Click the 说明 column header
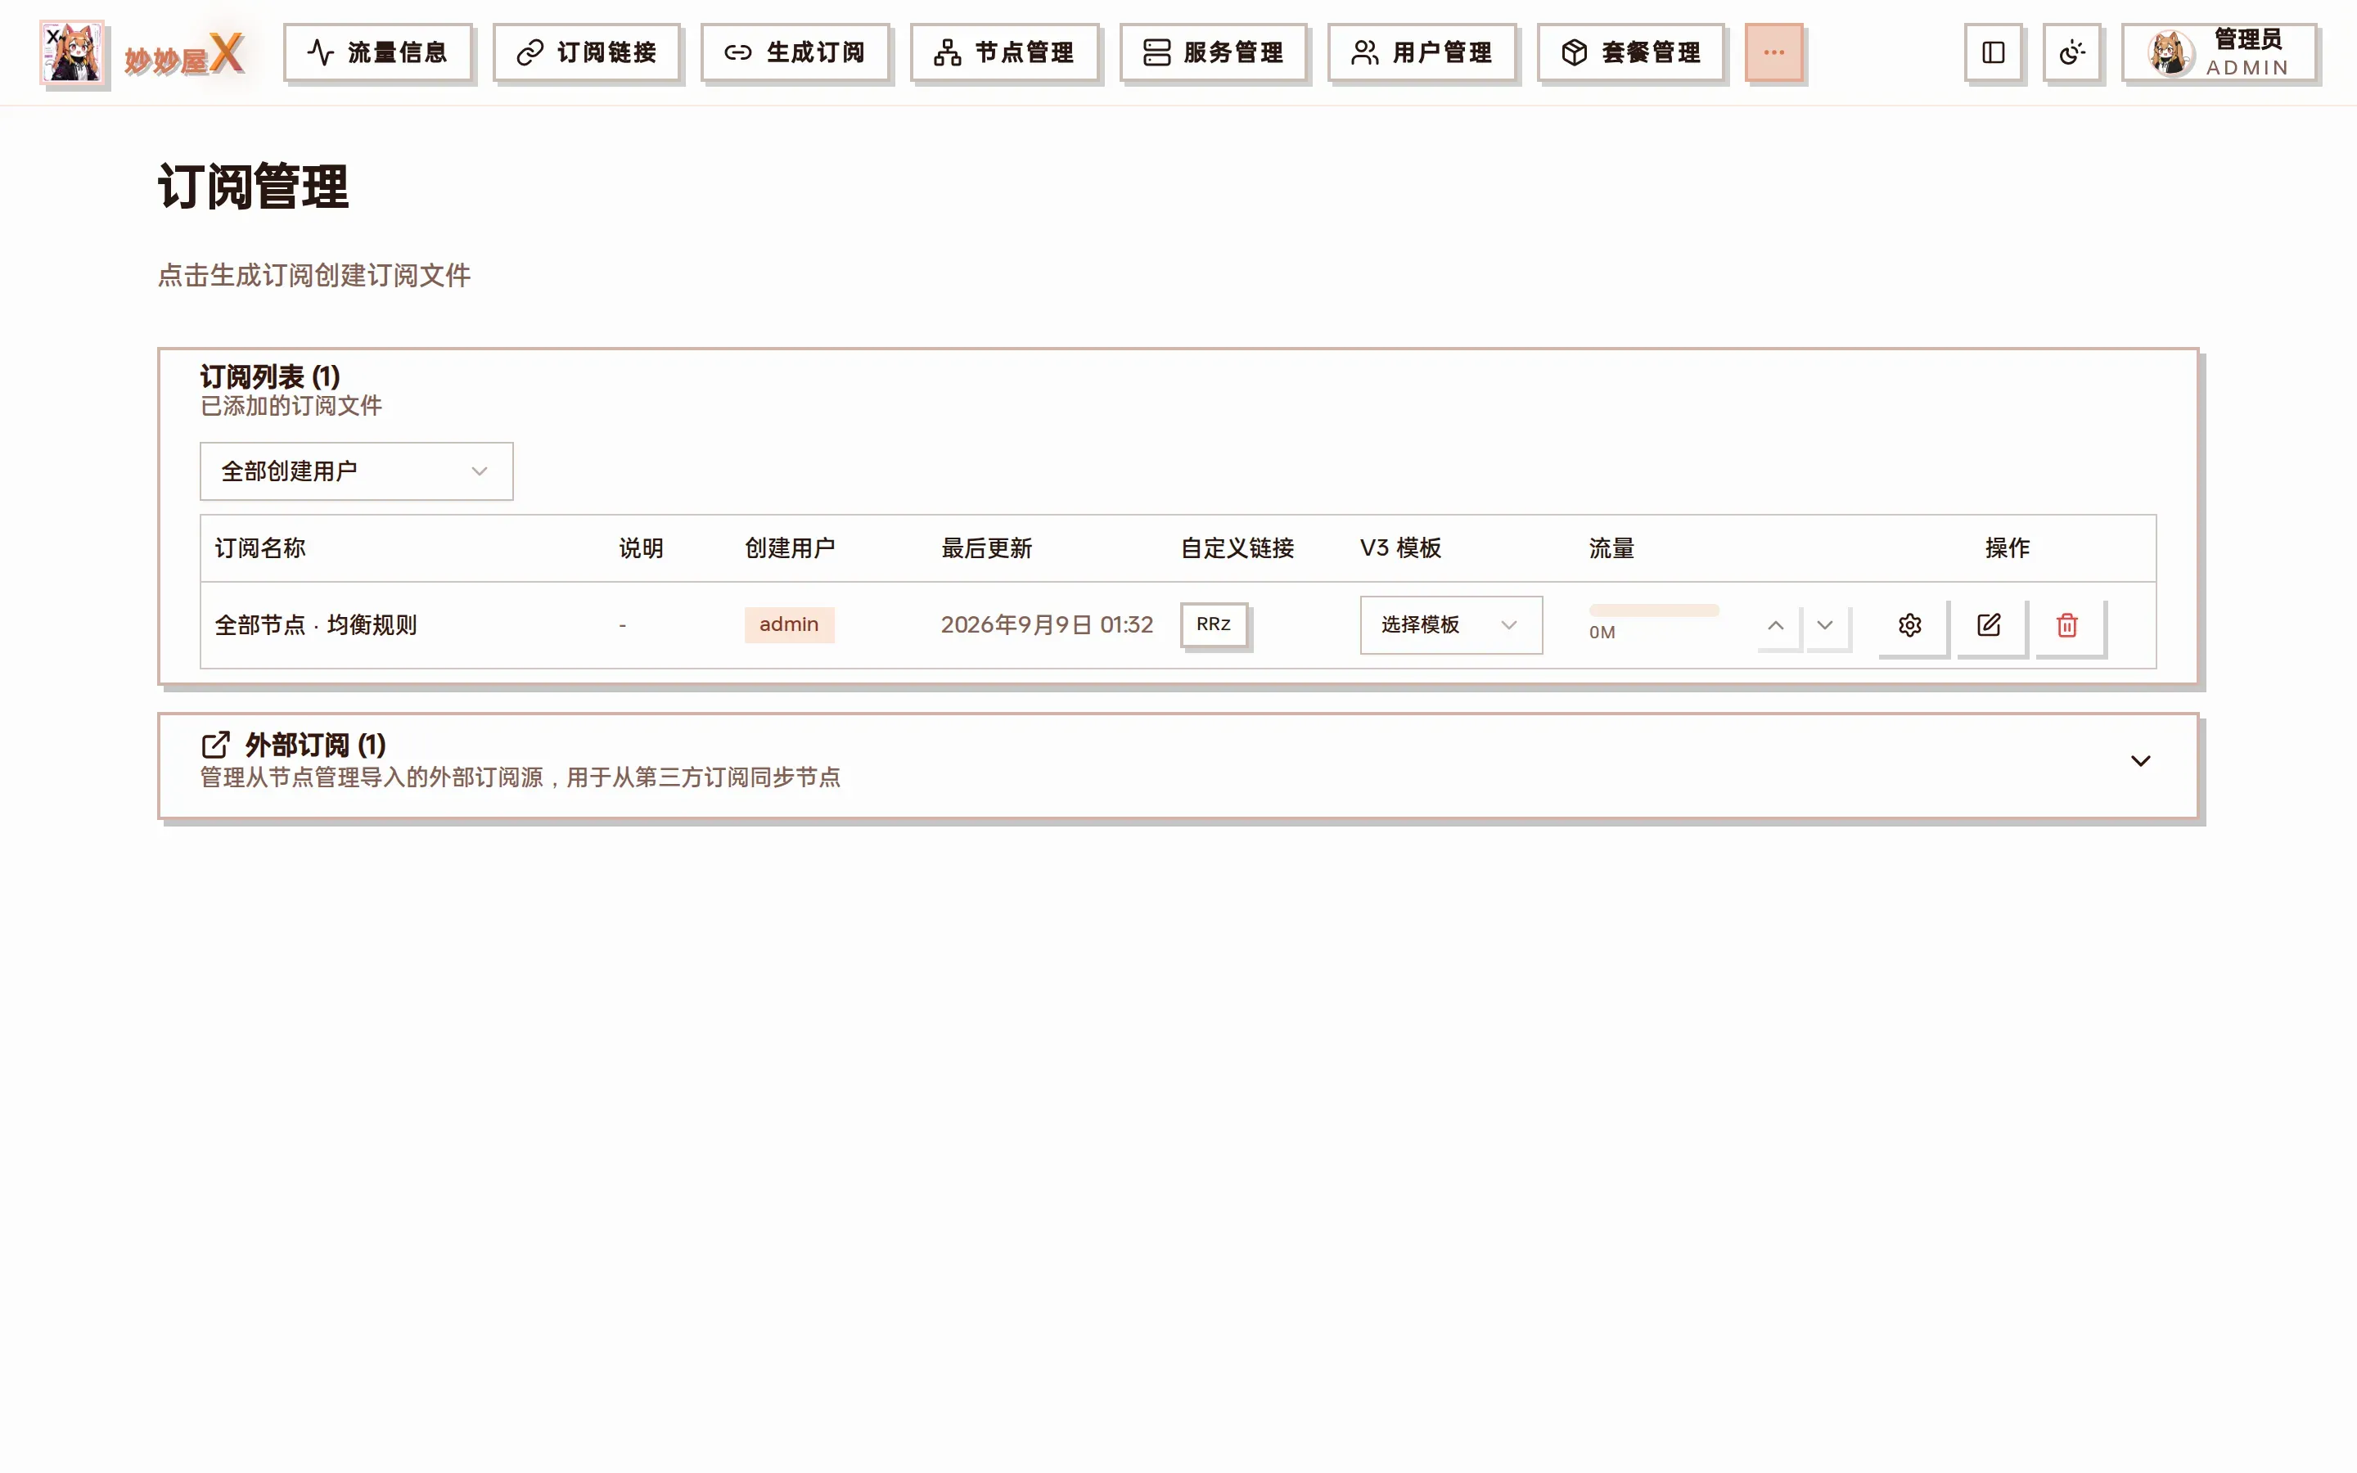This screenshot has height=1473, width=2357. (641, 548)
